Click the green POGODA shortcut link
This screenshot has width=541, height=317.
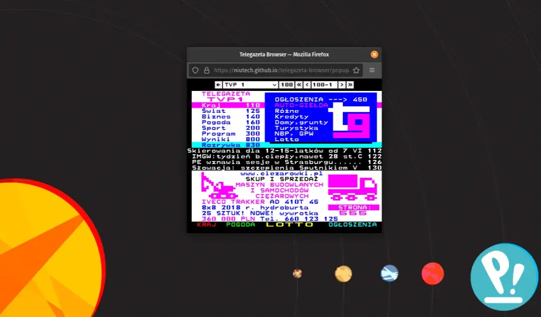tap(240, 225)
